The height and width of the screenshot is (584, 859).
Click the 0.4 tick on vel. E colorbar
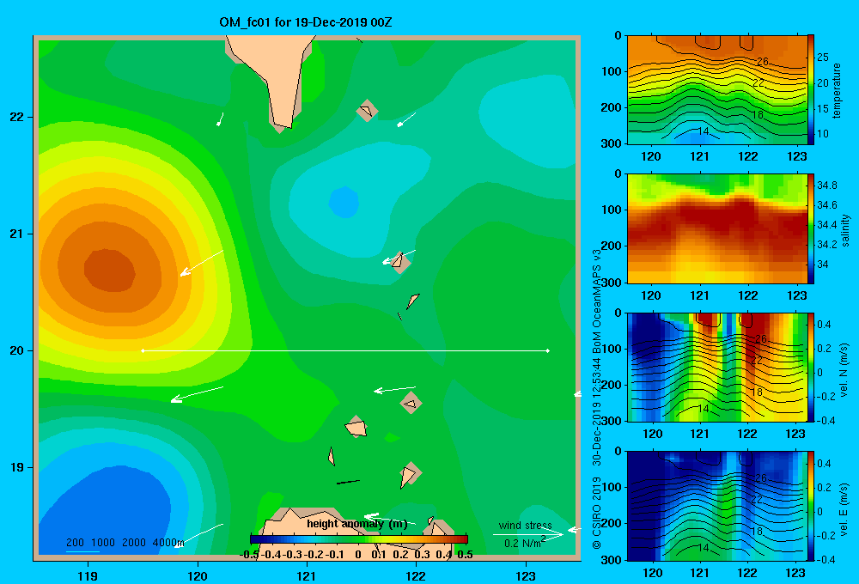tap(824, 464)
